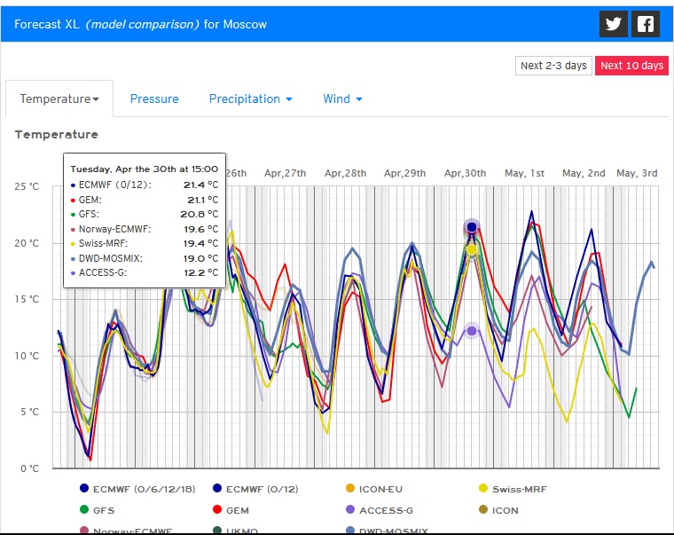This screenshot has width=674, height=535.
Task: Select the Next 10 days button
Action: click(631, 66)
